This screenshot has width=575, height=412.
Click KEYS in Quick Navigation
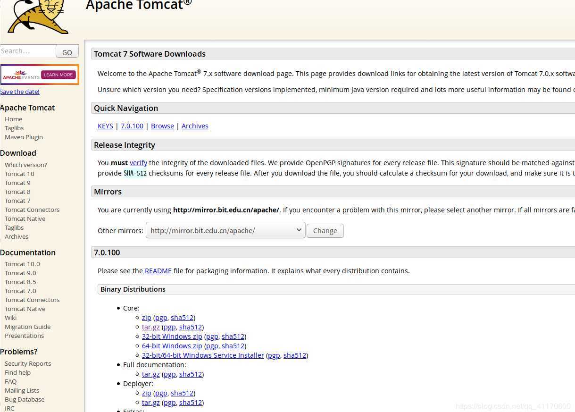coord(105,126)
